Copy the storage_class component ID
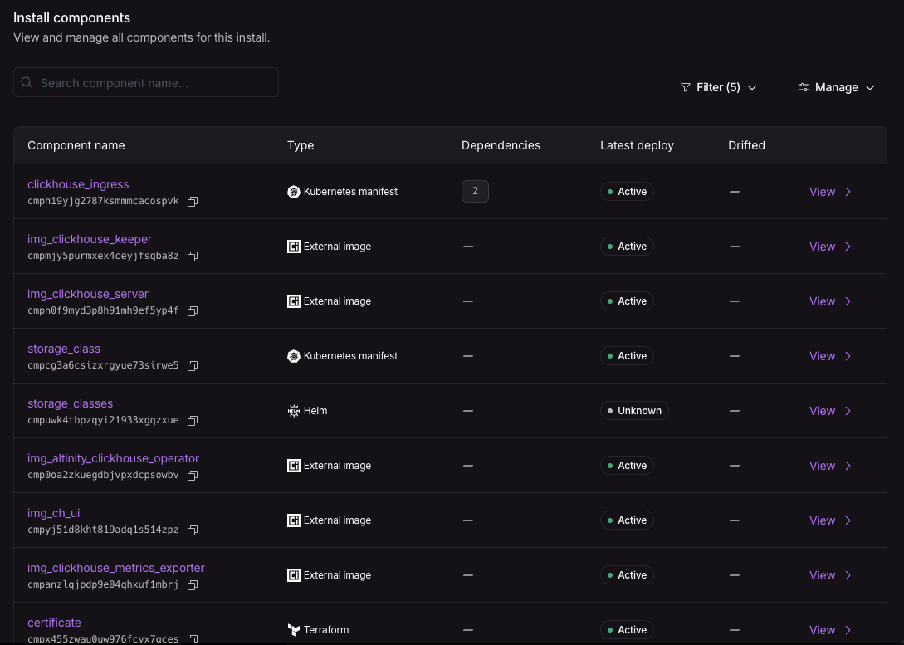The width and height of the screenshot is (904, 645). (193, 365)
